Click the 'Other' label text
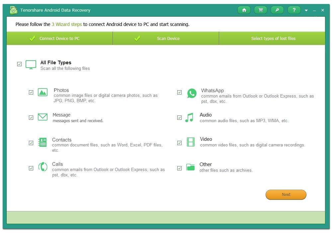This screenshot has height=233, width=332. [206, 164]
